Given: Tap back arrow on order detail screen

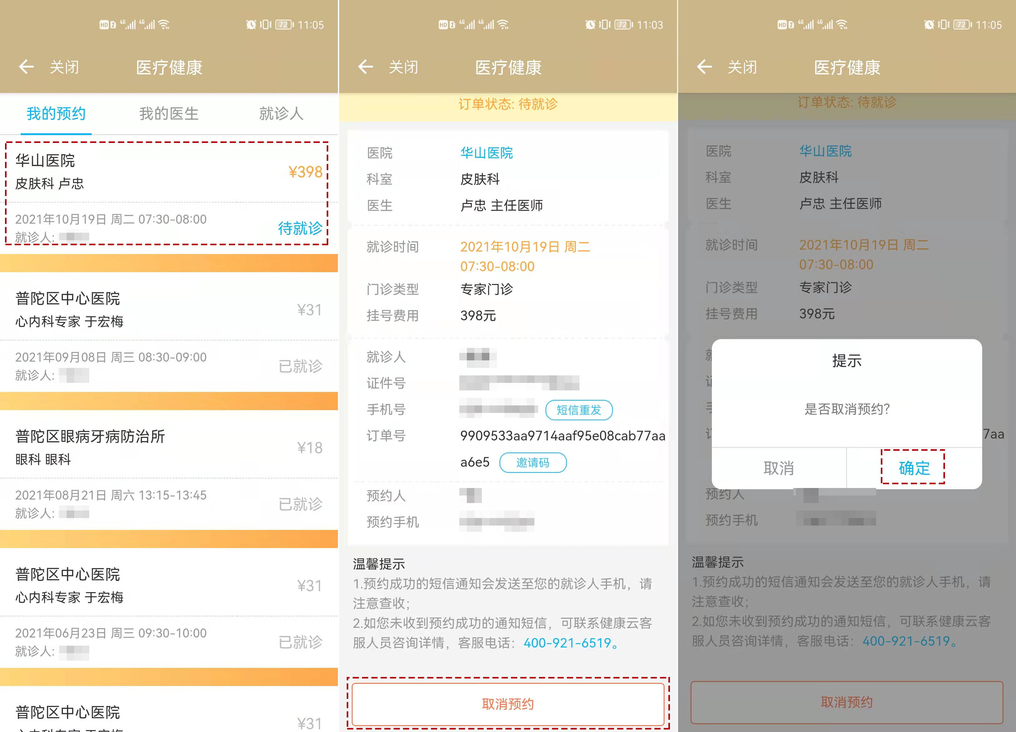Looking at the screenshot, I should click(x=365, y=67).
